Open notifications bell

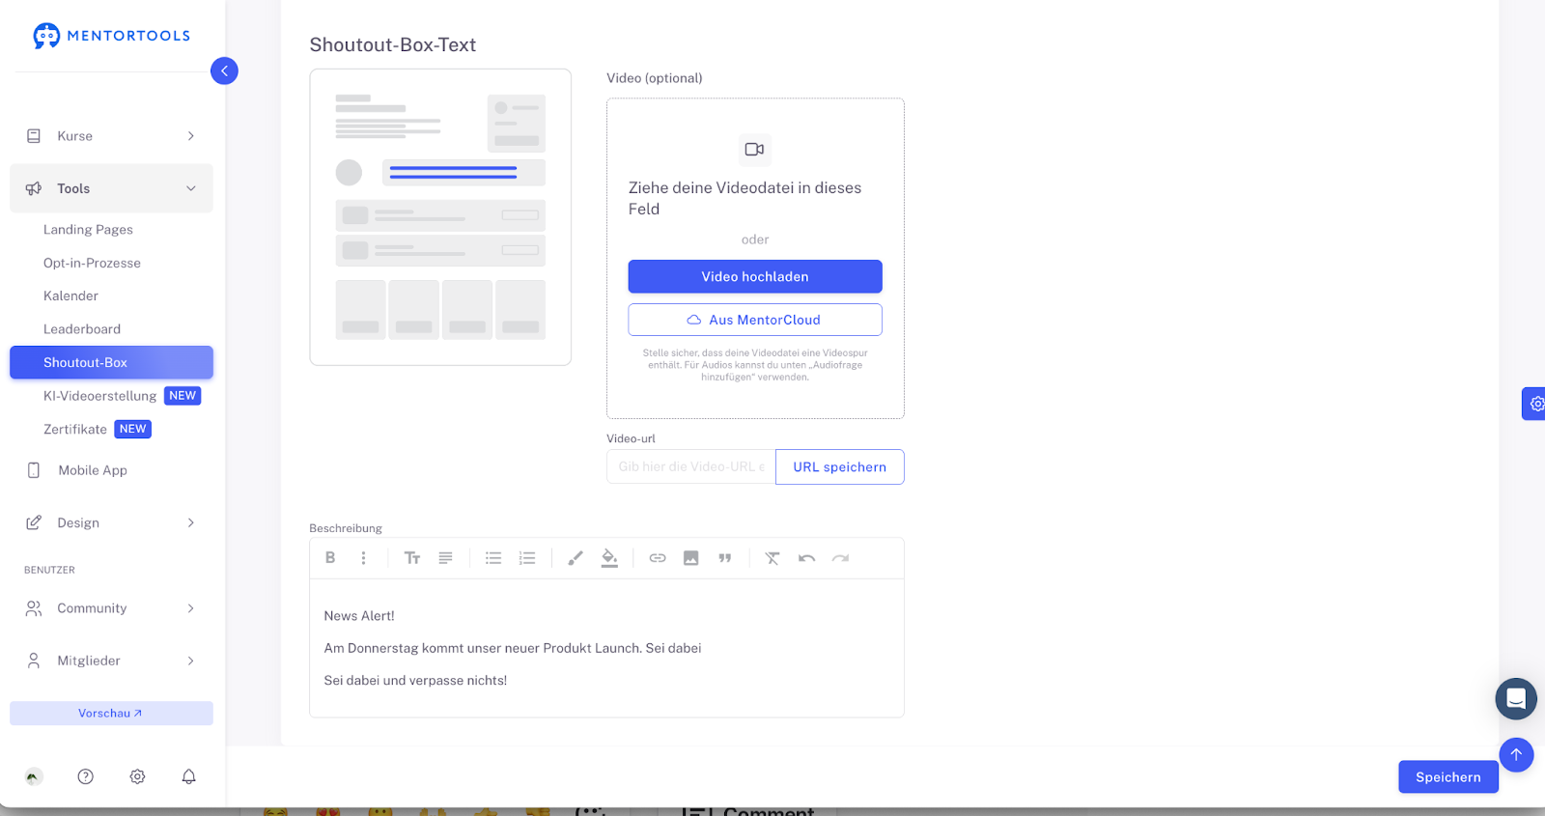click(x=189, y=776)
